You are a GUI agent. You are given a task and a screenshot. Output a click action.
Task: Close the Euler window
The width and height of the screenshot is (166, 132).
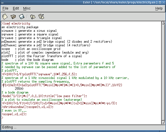pyautogui.click(x=164, y=2)
